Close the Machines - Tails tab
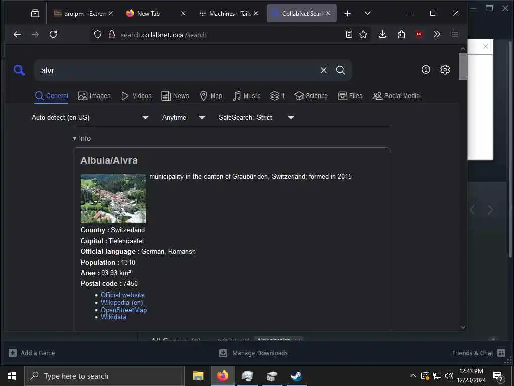 tap(256, 13)
